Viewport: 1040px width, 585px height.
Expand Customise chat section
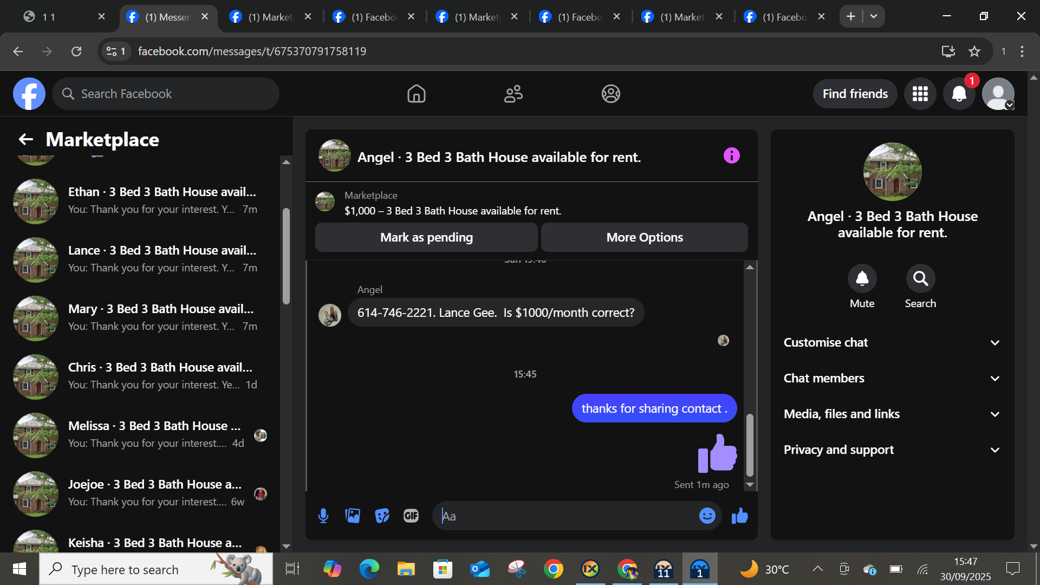tap(892, 342)
